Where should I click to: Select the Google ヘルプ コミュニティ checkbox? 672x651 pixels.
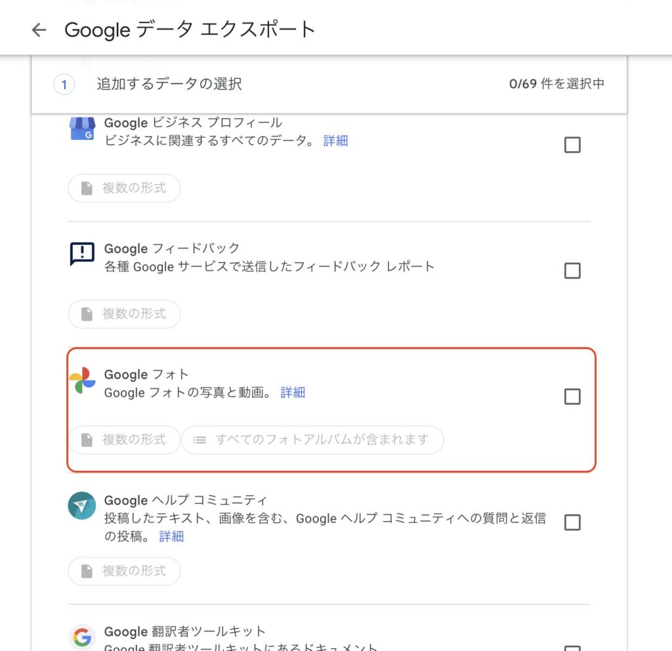point(572,522)
